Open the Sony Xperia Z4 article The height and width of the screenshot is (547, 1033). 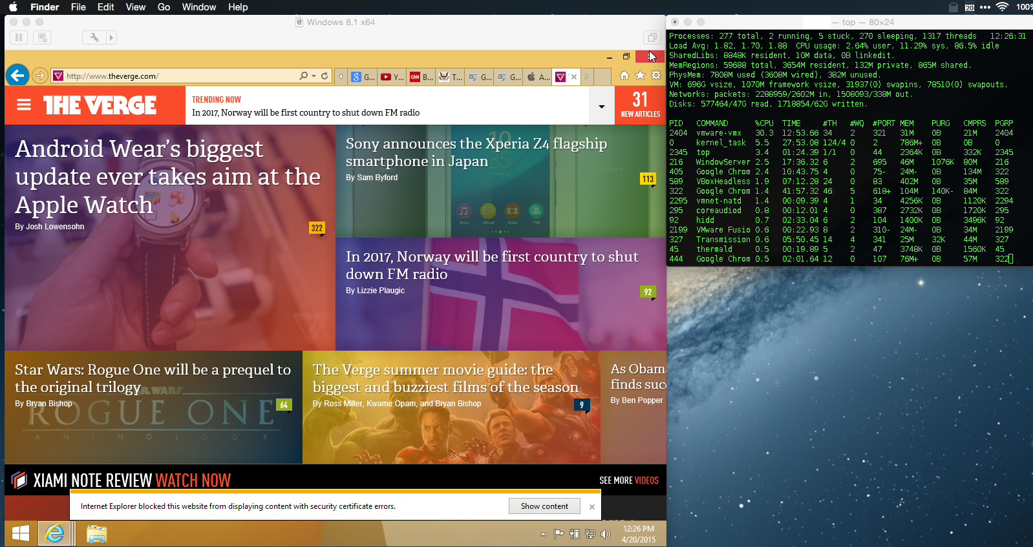(x=476, y=152)
